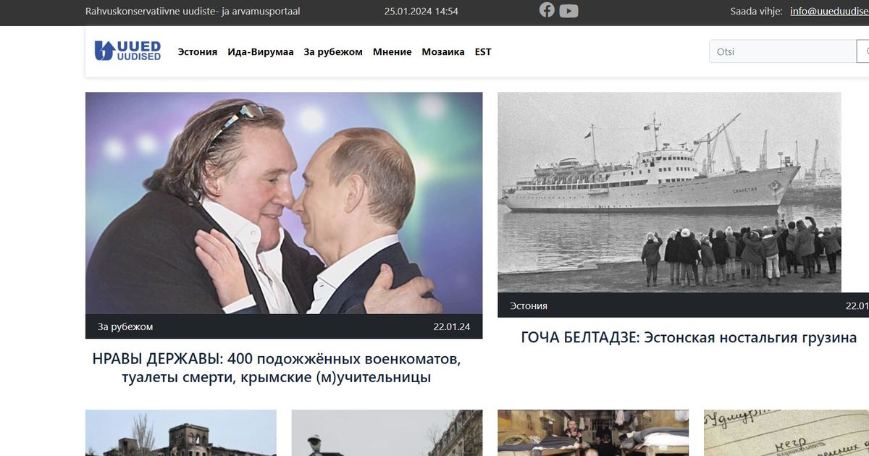Open the Мнение section

pos(392,52)
